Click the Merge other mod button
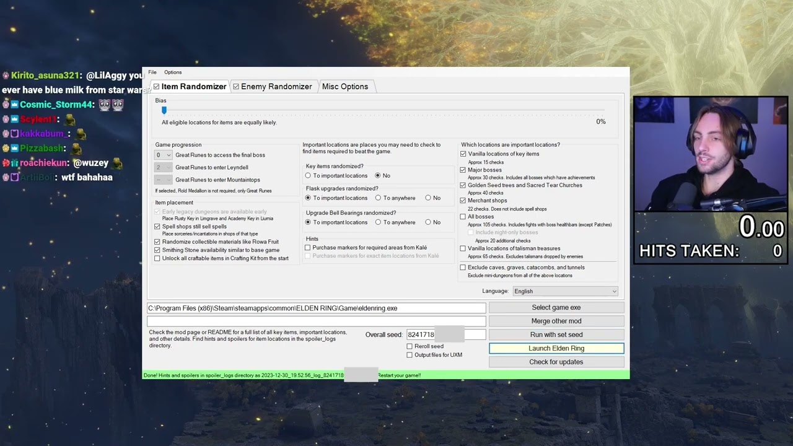This screenshot has width=793, height=446. tap(556, 321)
